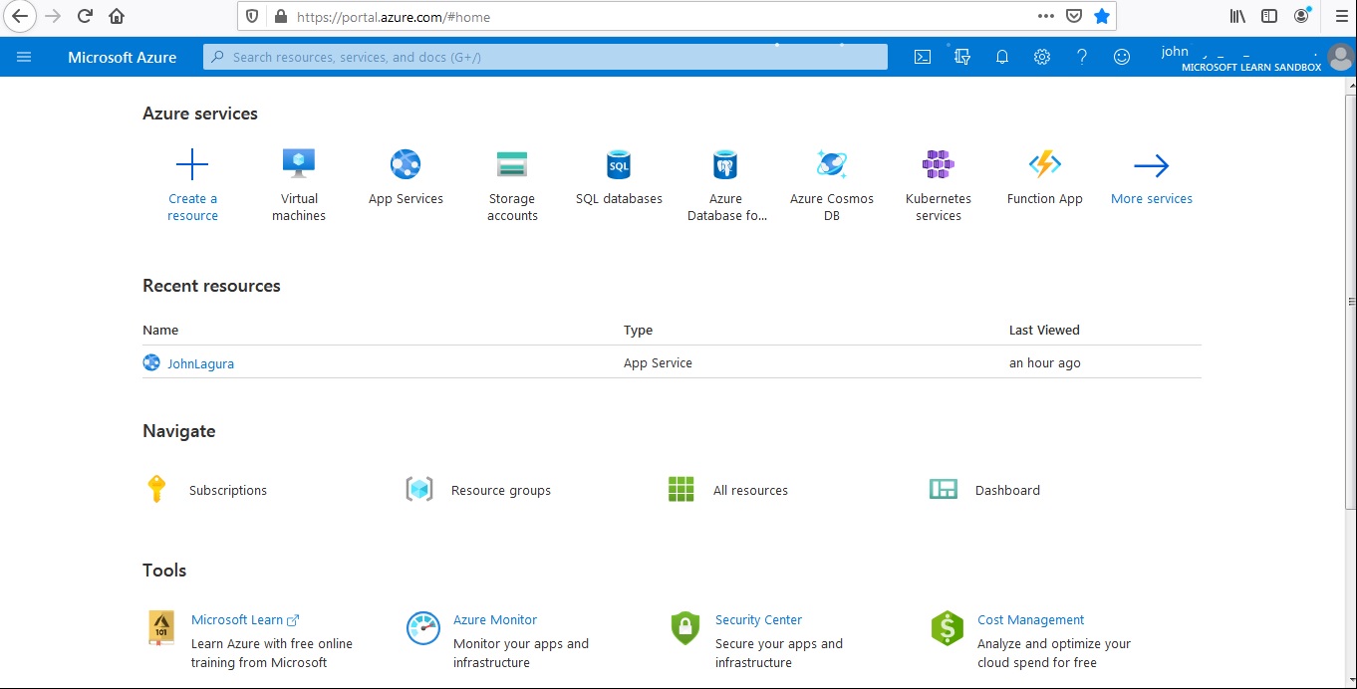Open Virtual machines service
The width and height of the screenshot is (1357, 689).
[298, 179]
